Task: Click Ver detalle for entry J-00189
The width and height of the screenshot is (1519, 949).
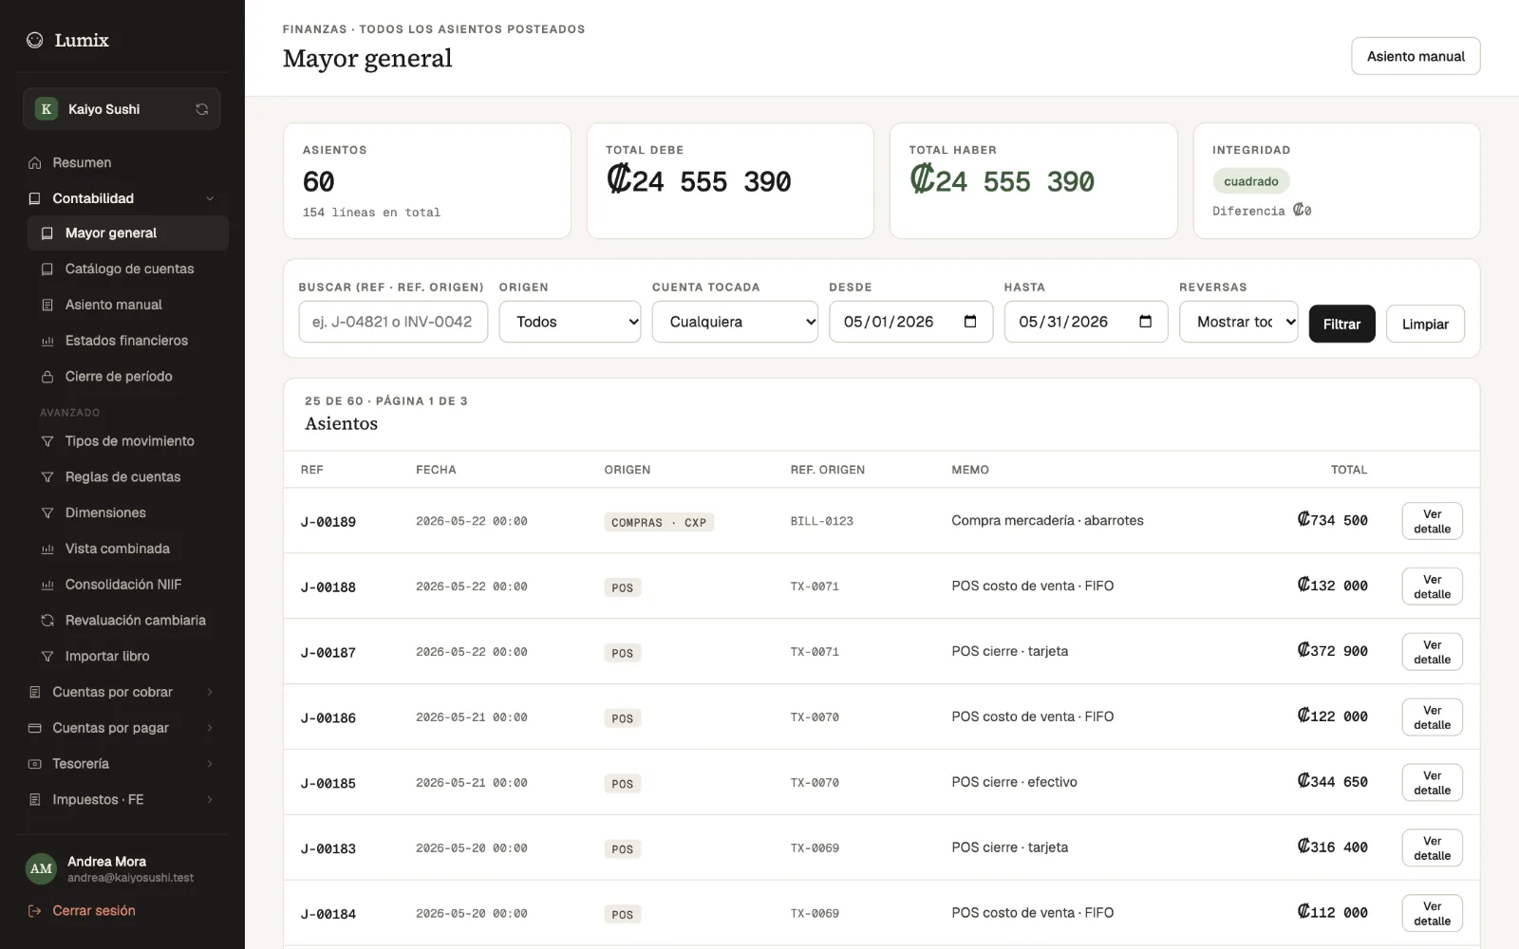Action: tap(1432, 521)
